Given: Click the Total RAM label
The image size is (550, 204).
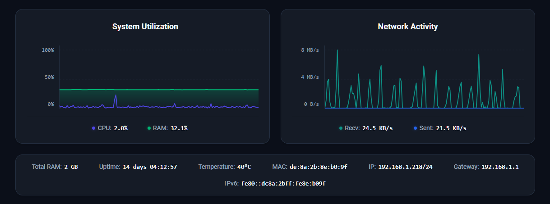Looking at the screenshot, I should 47,167.
